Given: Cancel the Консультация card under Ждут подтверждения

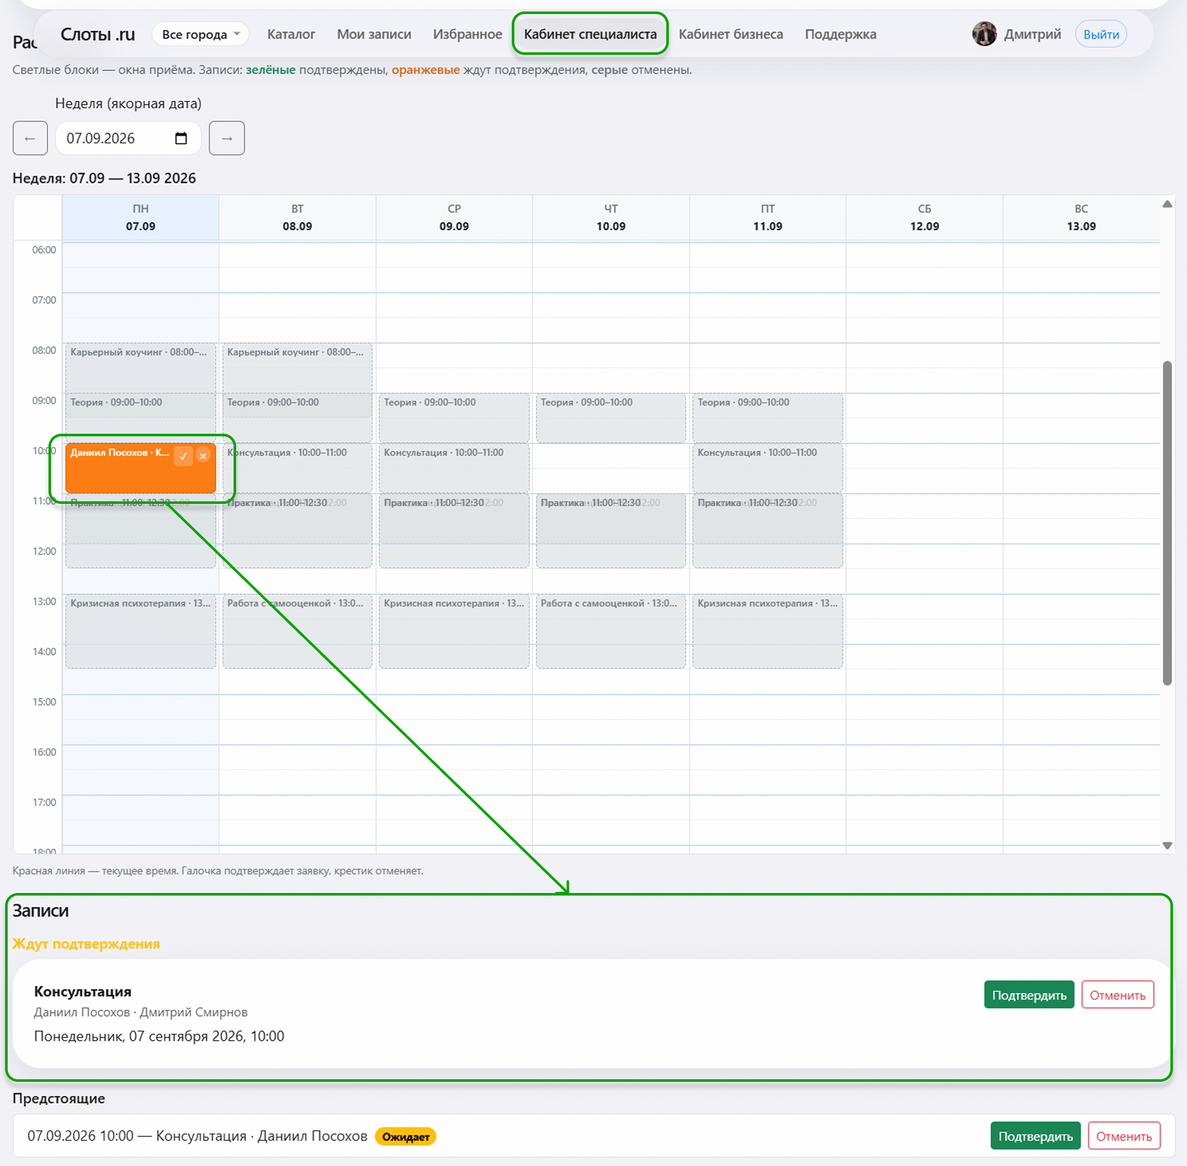Looking at the screenshot, I should [1117, 994].
